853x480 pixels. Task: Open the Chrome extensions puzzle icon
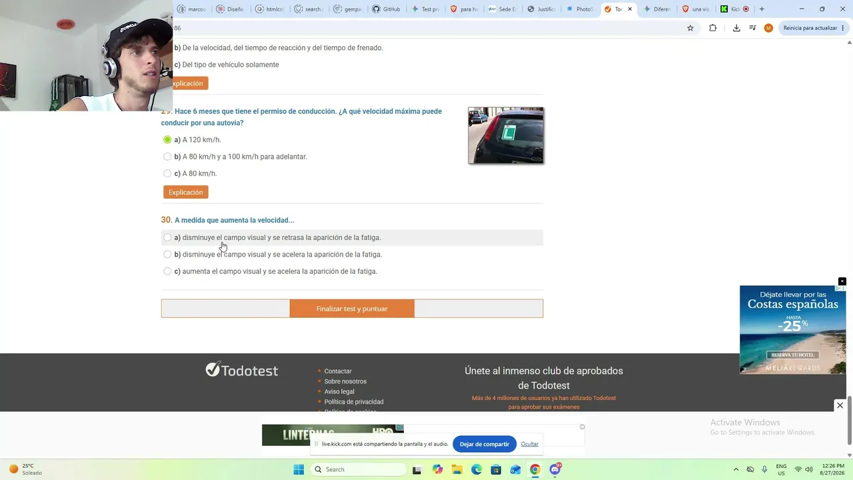712,28
